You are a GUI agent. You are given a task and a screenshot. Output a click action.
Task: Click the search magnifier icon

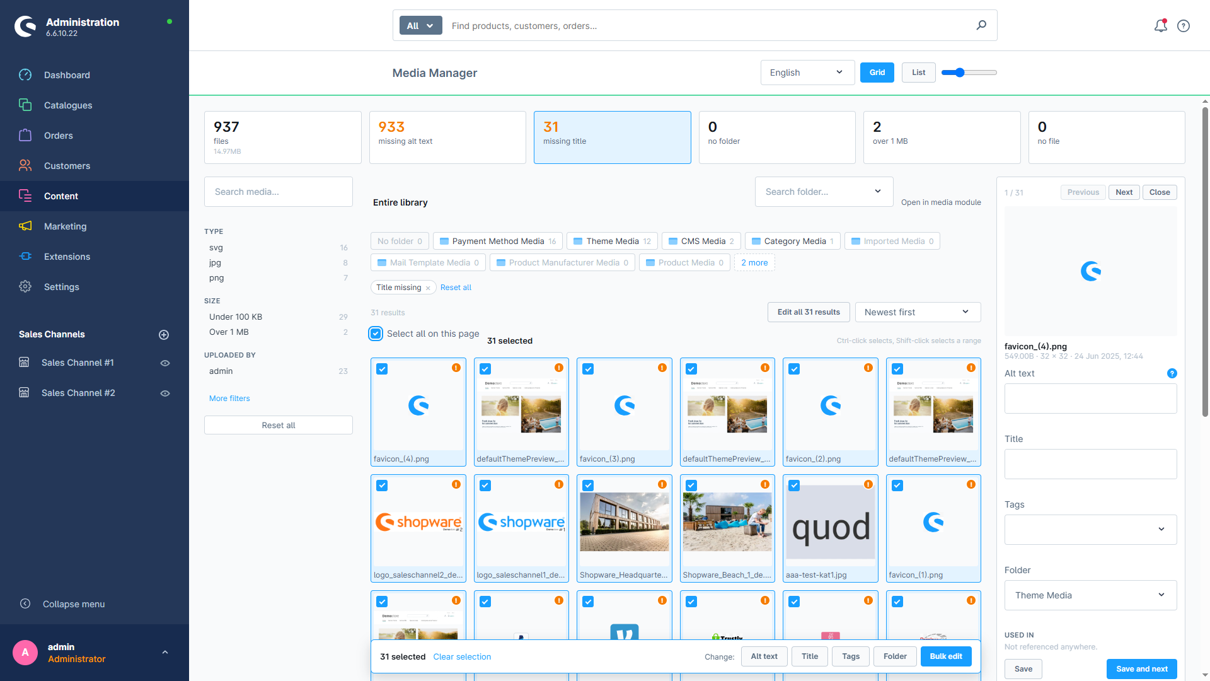point(981,25)
